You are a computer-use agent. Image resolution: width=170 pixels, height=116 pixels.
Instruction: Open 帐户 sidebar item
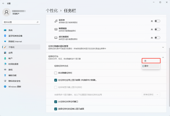(21, 58)
